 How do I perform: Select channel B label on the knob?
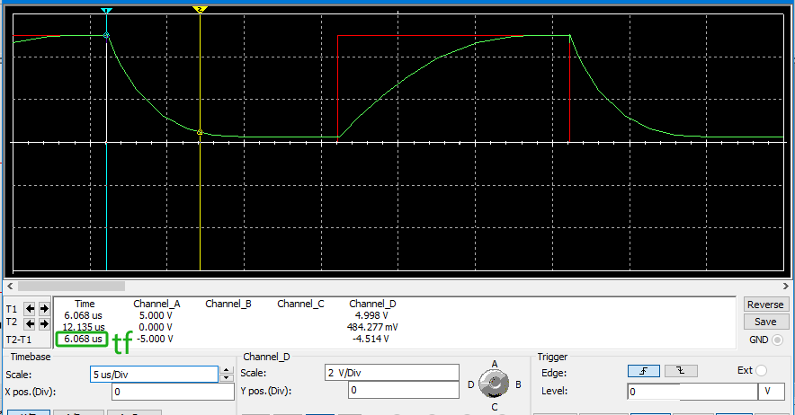point(518,384)
